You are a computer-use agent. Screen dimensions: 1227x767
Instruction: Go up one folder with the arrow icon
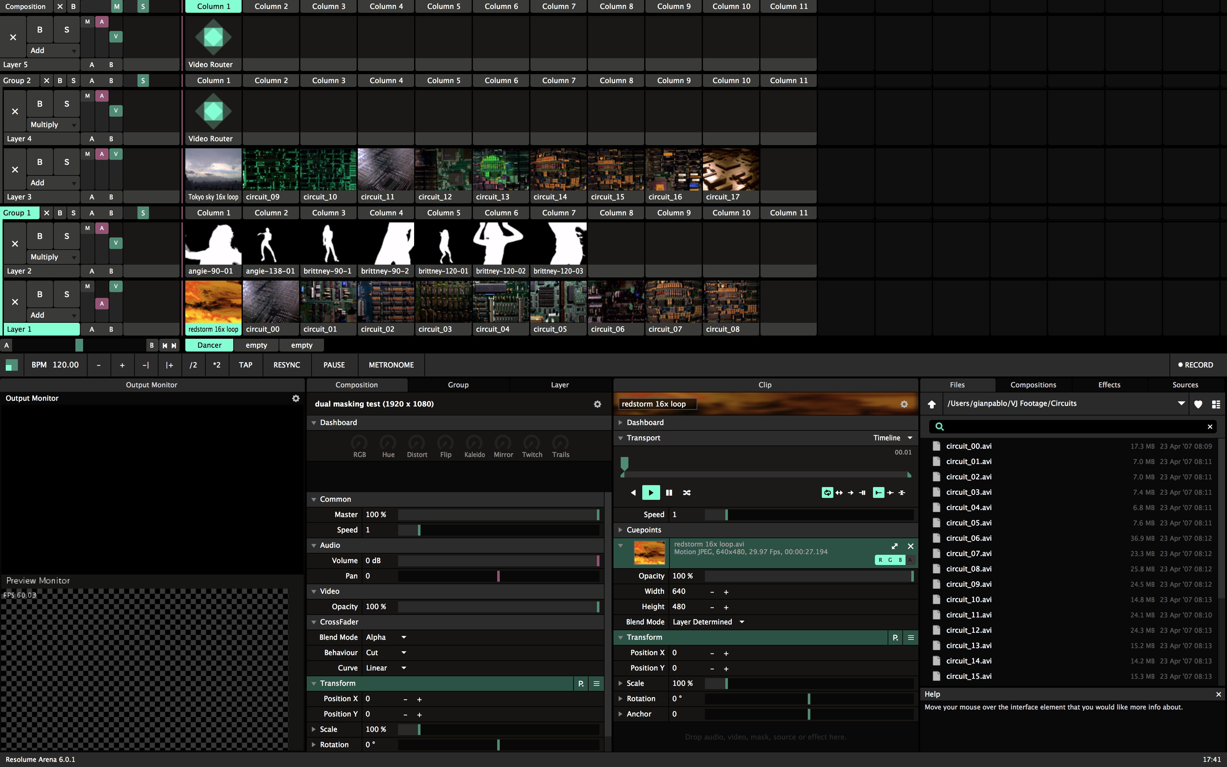(931, 404)
